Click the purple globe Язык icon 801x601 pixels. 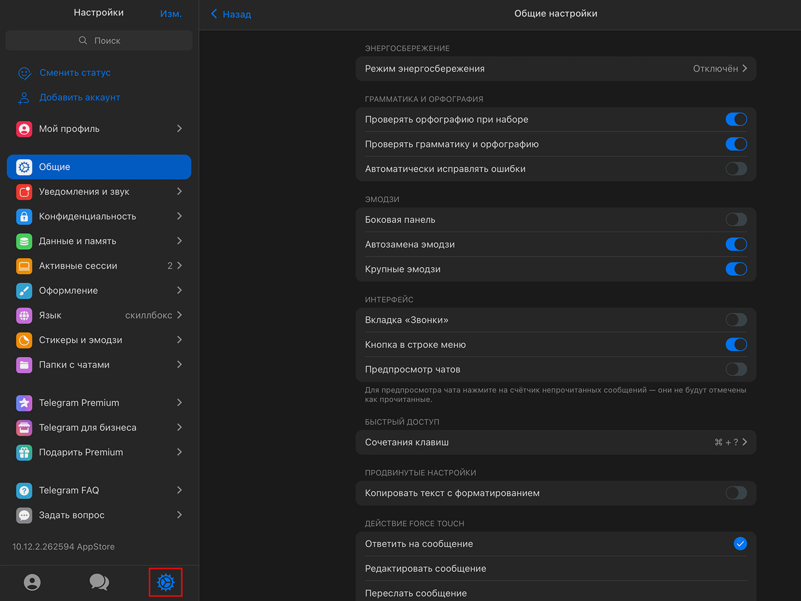(x=24, y=315)
